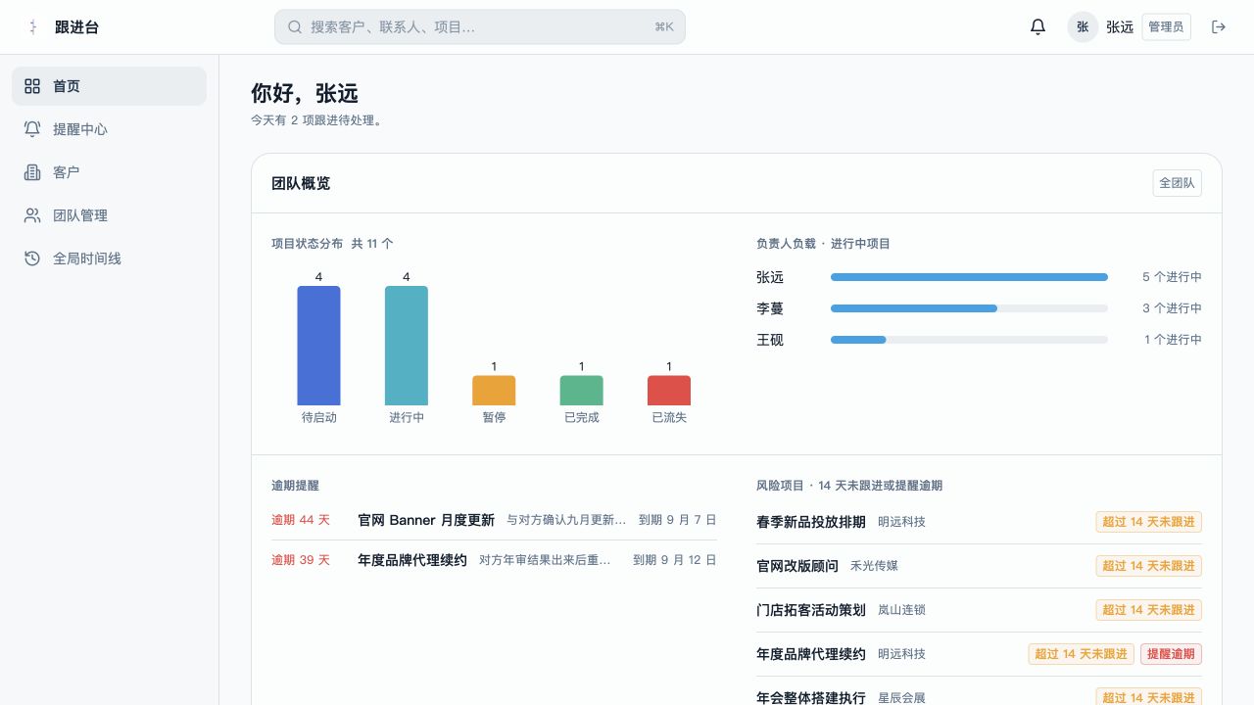
Task: Click 逾期 44 天 label
Action: tap(301, 520)
